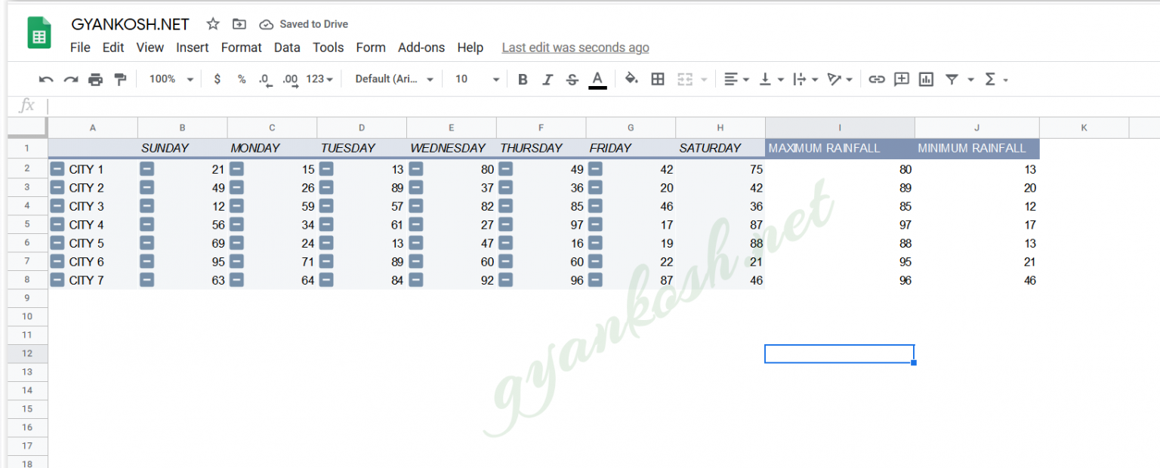Toggle italic formatting

(548, 79)
